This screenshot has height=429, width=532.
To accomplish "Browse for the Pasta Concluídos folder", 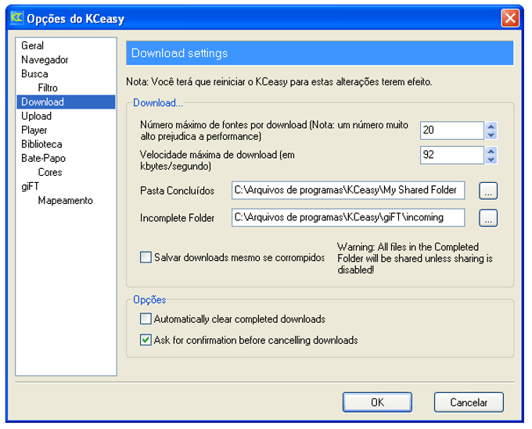I will point(488,191).
